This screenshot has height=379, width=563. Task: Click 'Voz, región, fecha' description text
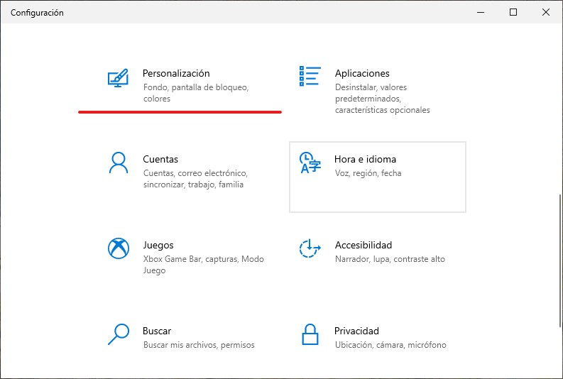pyautogui.click(x=368, y=173)
